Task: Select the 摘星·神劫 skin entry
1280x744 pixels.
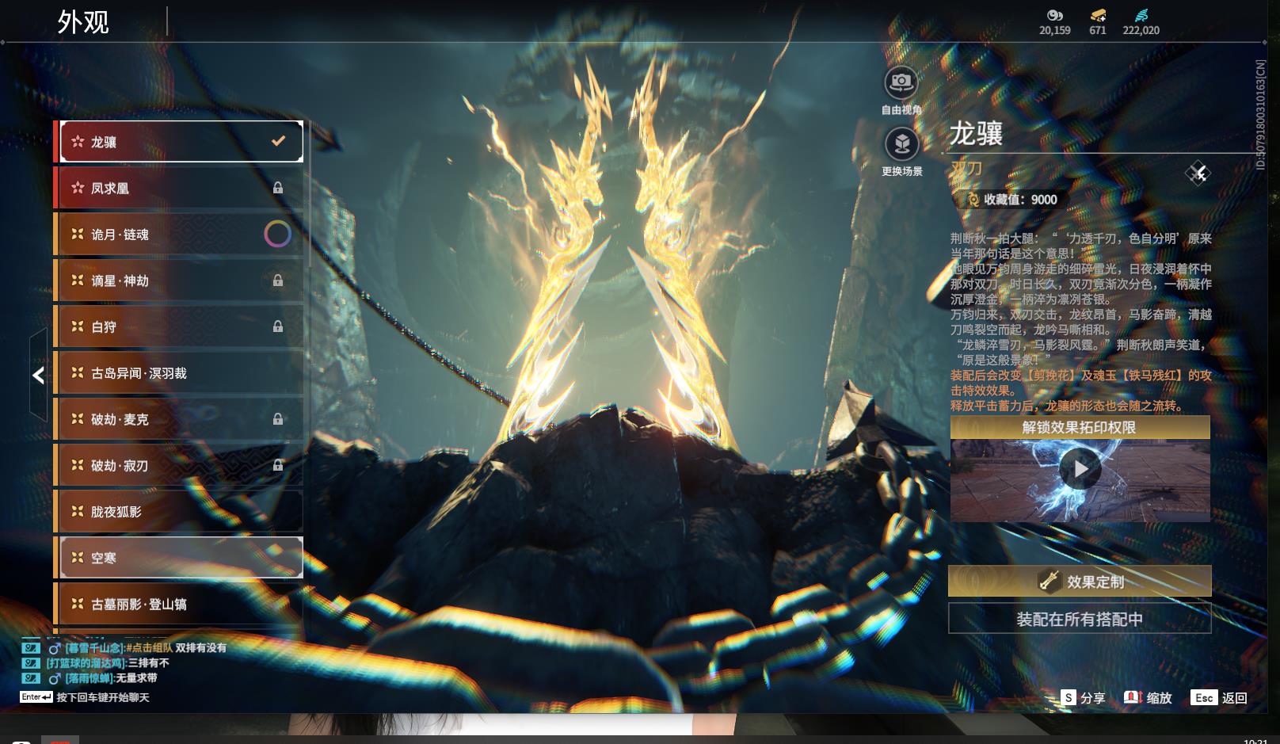Action: click(181, 280)
